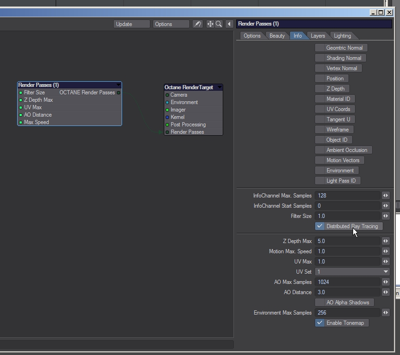This screenshot has width=400, height=355.
Task: Click the Z Depth Max value field
Action: pyautogui.click(x=348, y=241)
